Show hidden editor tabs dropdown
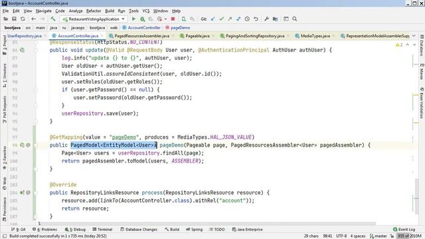 414,36
